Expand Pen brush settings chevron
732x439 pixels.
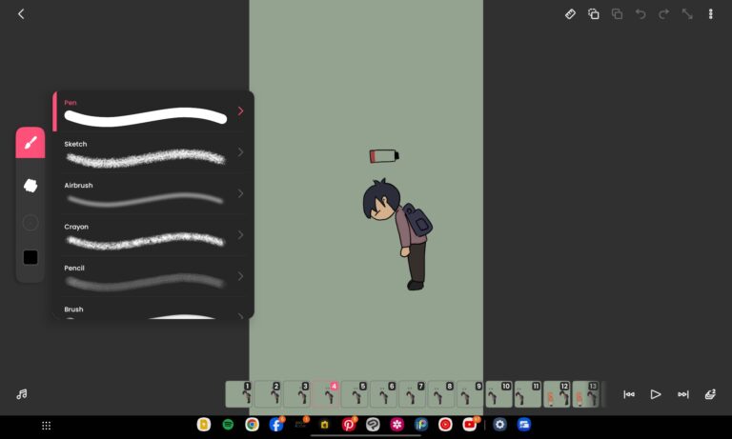(240, 111)
